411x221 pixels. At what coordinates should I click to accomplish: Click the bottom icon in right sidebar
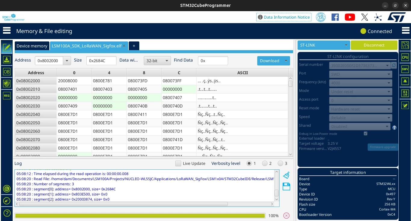(x=405, y=105)
